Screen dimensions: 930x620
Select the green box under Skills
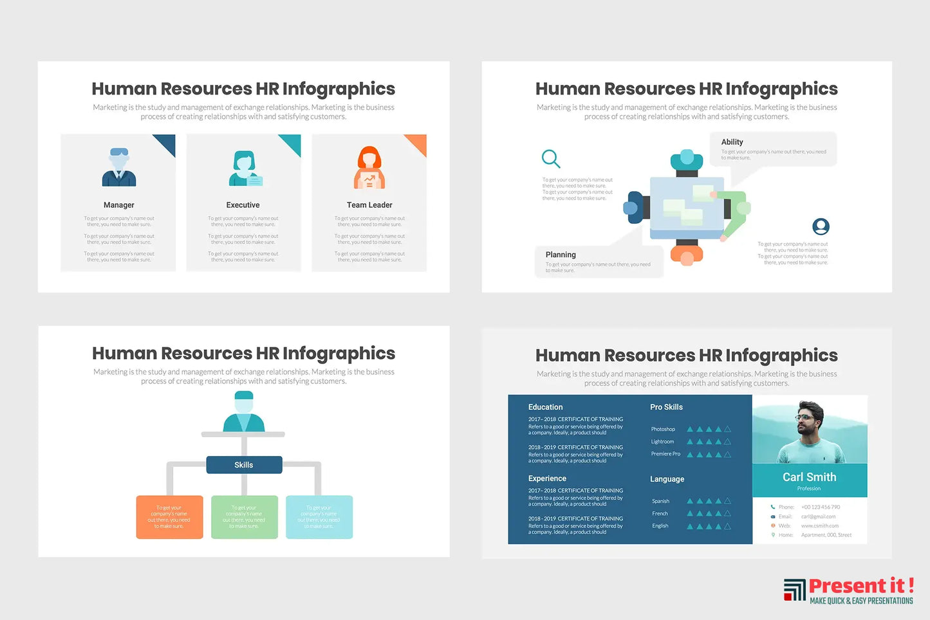245,517
